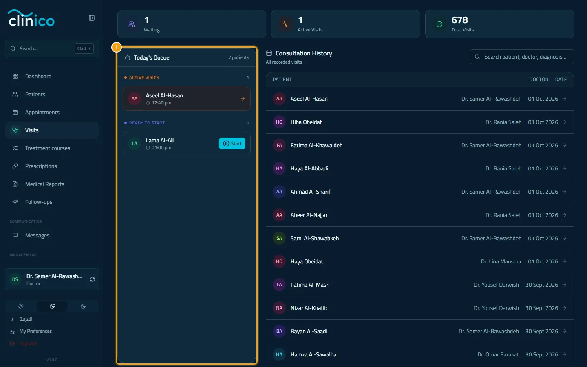The width and height of the screenshot is (587, 367).
Task: Click the Messages chat bubble icon
Action: [x=15, y=235]
